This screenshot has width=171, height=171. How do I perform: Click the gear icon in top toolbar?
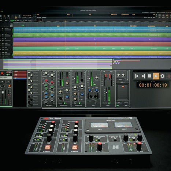(8, 16)
